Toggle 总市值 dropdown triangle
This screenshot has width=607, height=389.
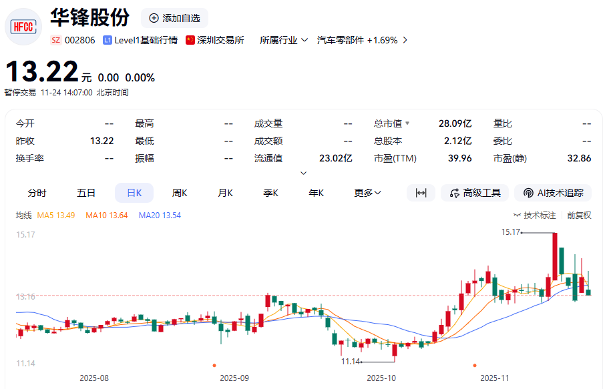(407, 123)
